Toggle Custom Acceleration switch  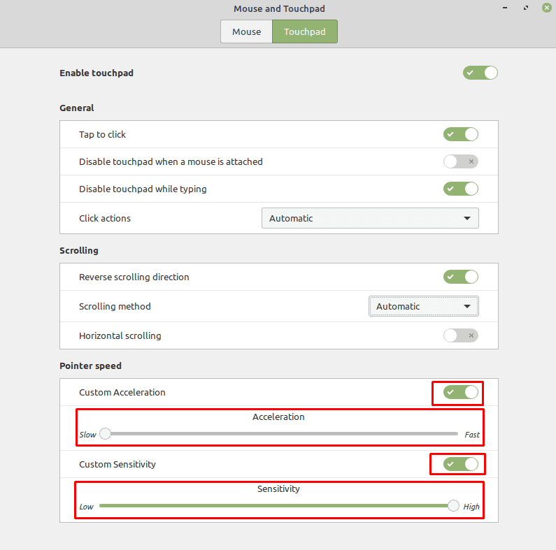click(x=461, y=392)
